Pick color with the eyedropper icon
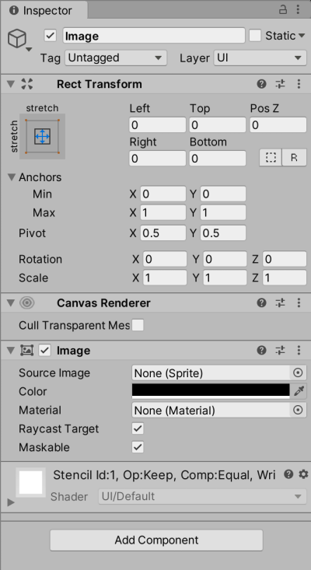This screenshot has width=311, height=570. tap(299, 391)
